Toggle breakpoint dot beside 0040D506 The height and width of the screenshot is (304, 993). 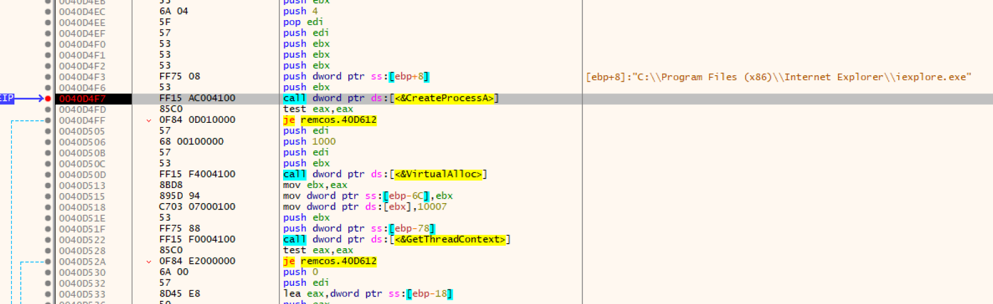[x=48, y=142]
